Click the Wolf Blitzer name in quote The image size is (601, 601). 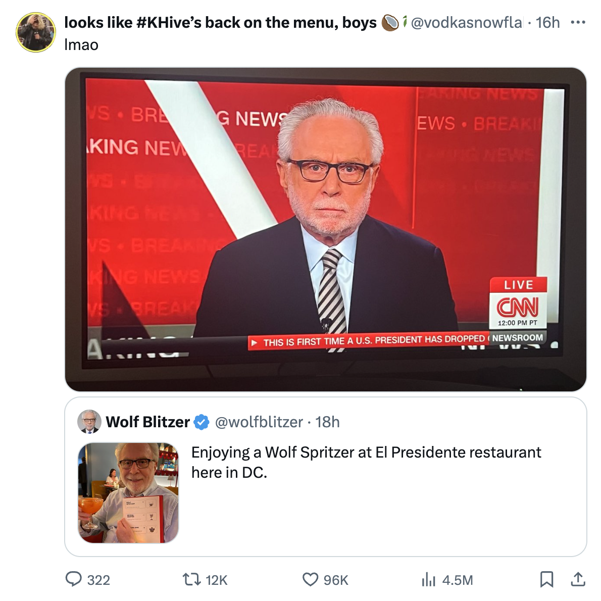point(147,422)
